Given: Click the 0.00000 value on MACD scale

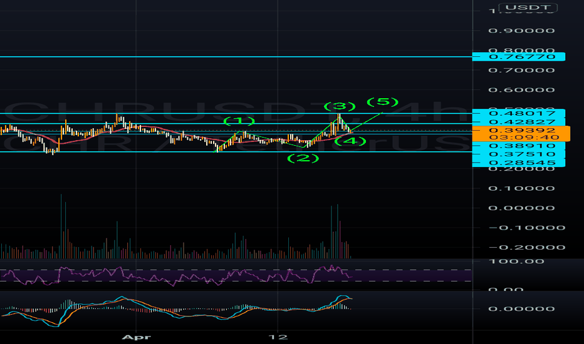Looking at the screenshot, I should pos(521,309).
